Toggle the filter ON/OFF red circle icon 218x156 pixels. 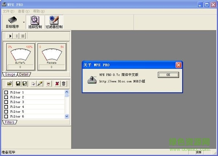point(48,83)
